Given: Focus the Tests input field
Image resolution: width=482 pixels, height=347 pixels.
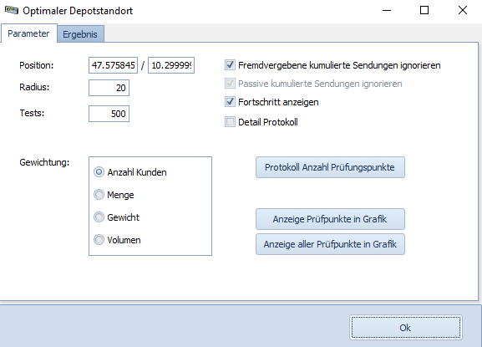Looking at the screenshot, I should 109,114.
